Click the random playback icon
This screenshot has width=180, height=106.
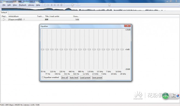pyautogui.click(x=61, y=5)
